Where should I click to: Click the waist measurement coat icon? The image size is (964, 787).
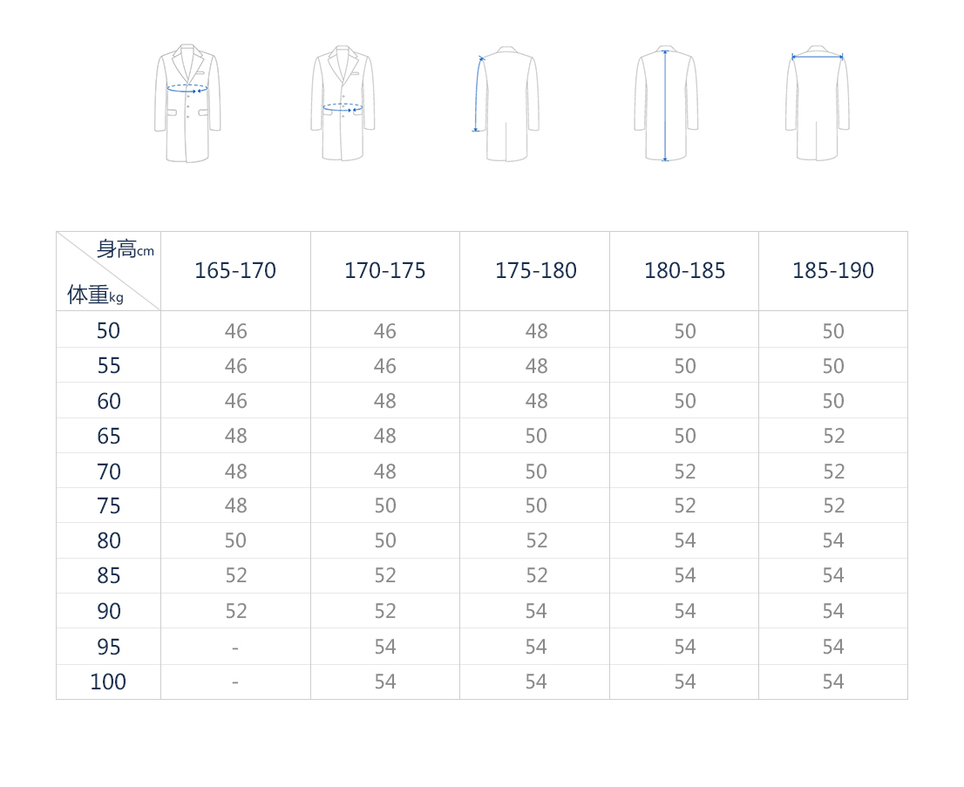tap(343, 103)
